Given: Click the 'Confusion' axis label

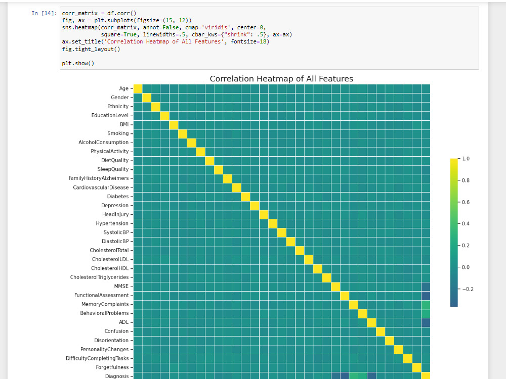Looking at the screenshot, I should [x=116, y=331].
